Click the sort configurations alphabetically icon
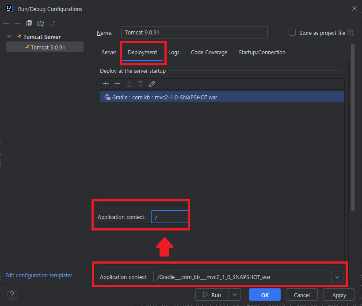This screenshot has width=362, height=306. pos(52,23)
